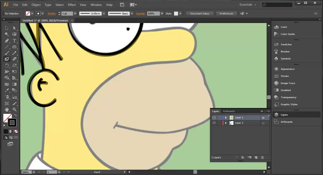Image resolution: width=323 pixels, height=175 pixels.
Task: Click the orange Stroke link in control bar
Action: [52, 14]
